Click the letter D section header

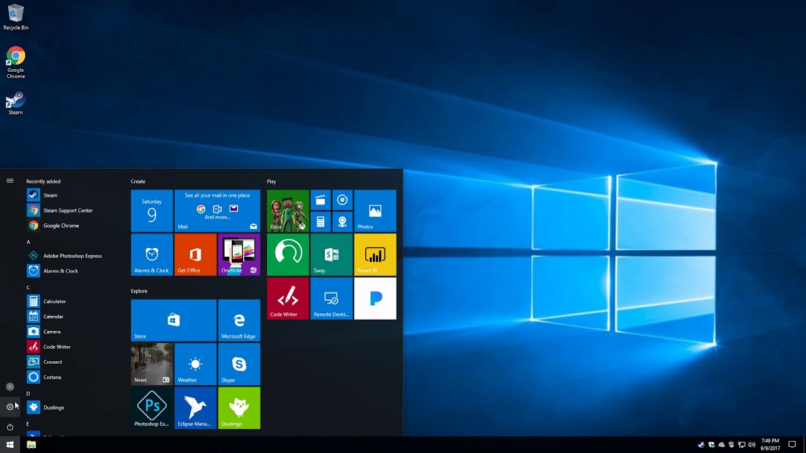point(28,393)
